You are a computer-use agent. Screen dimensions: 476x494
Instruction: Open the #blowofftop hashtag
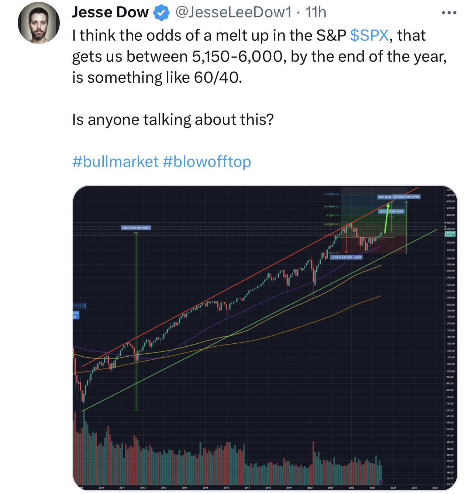tap(207, 162)
